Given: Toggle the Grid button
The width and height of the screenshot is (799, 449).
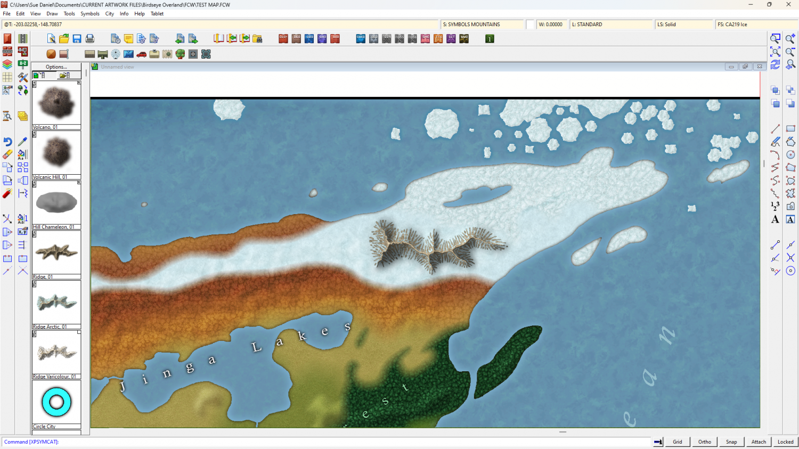Looking at the screenshot, I should pos(677,442).
